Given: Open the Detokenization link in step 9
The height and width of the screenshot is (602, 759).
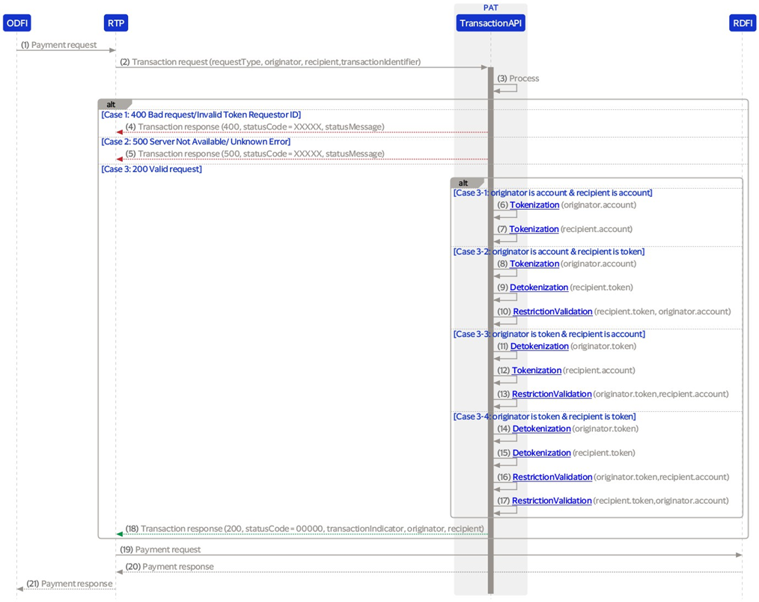Looking at the screenshot, I should 539,288.
